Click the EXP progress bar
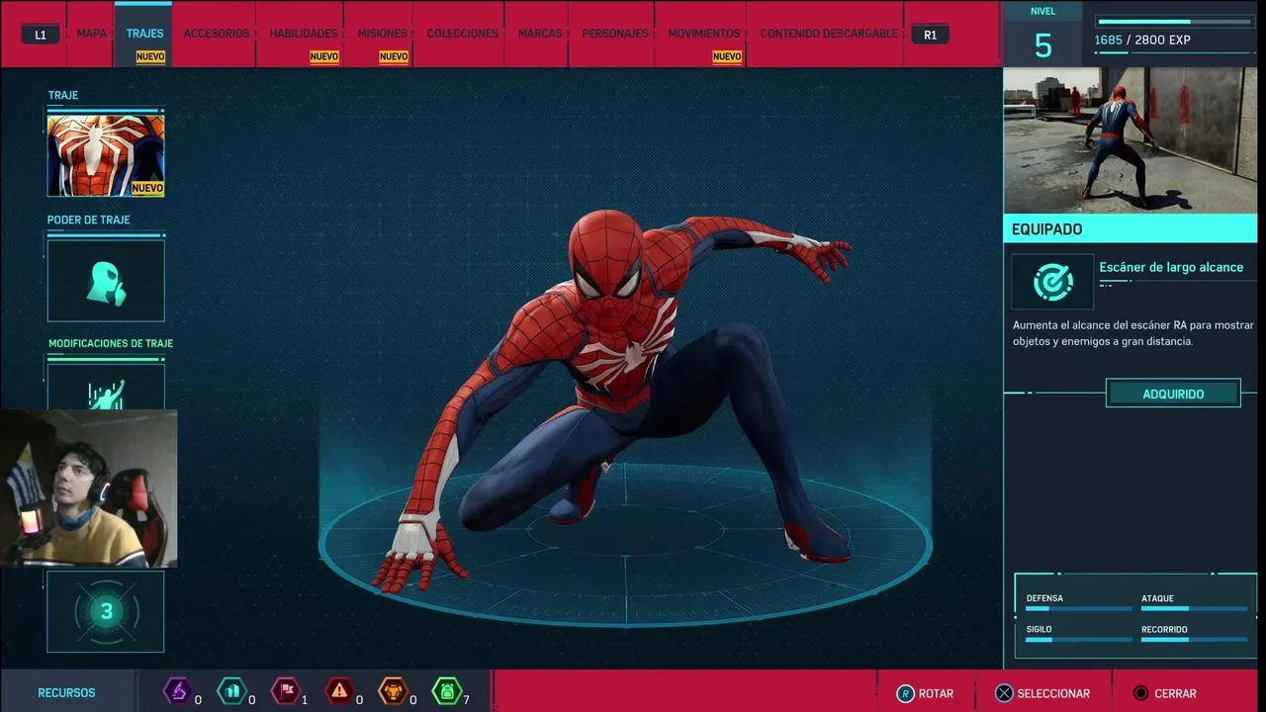 point(1175,22)
